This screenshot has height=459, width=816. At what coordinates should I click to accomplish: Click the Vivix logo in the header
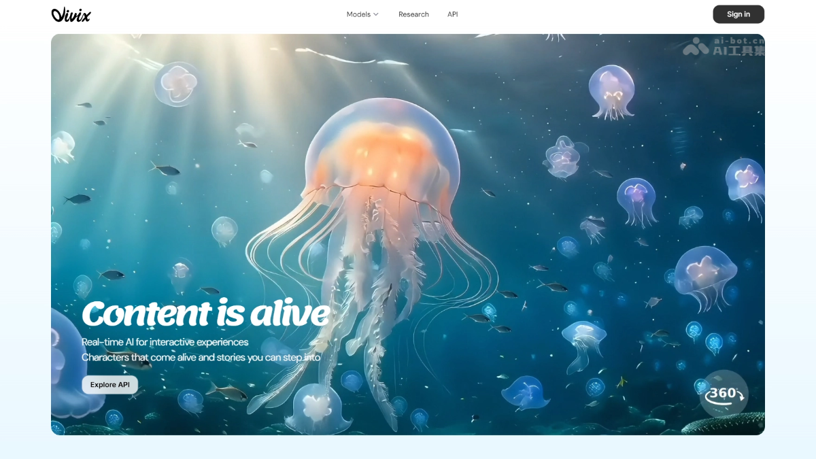point(71,14)
